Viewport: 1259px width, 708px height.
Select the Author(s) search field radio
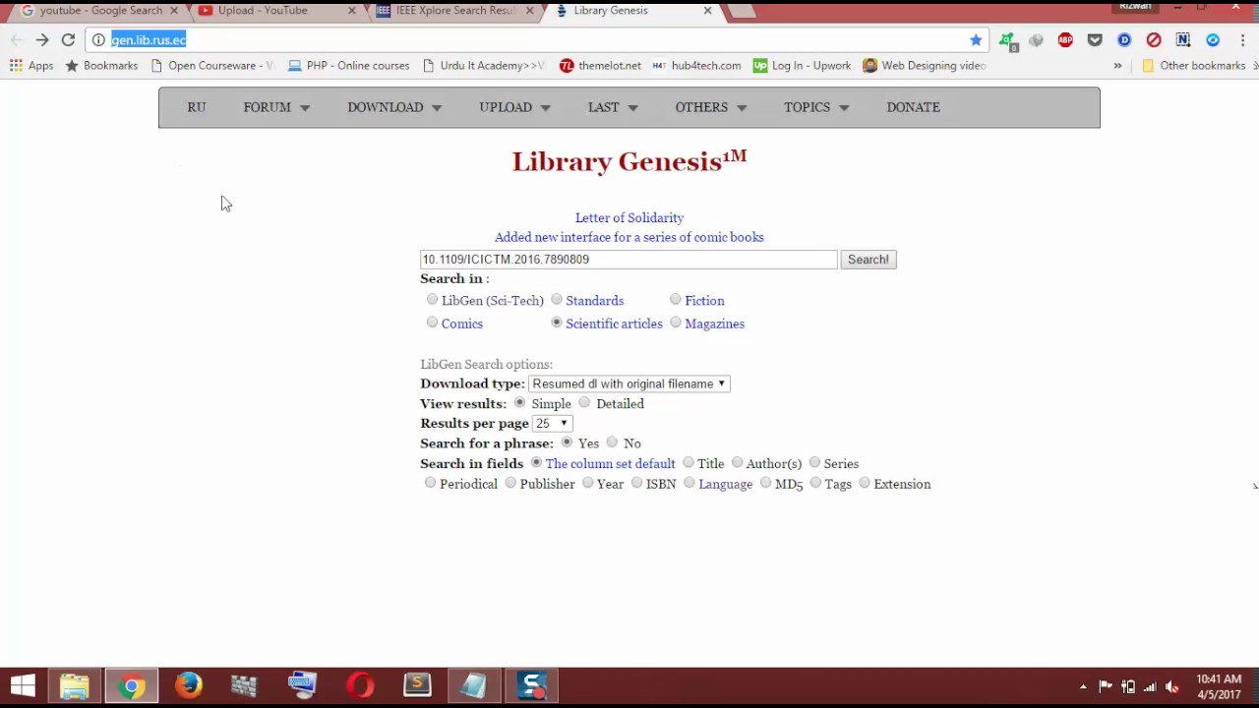coord(737,462)
